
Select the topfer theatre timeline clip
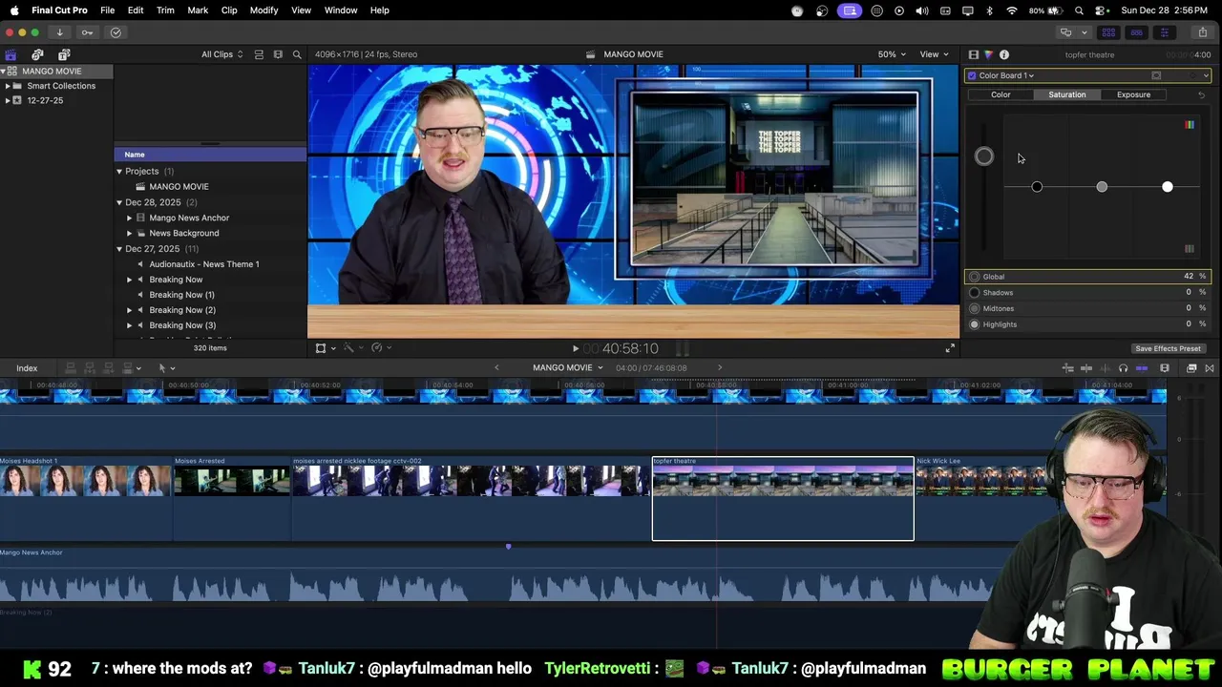click(x=783, y=498)
